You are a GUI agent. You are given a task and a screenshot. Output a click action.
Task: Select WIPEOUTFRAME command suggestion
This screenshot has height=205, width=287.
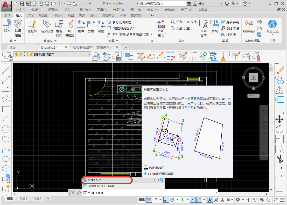click(101, 186)
